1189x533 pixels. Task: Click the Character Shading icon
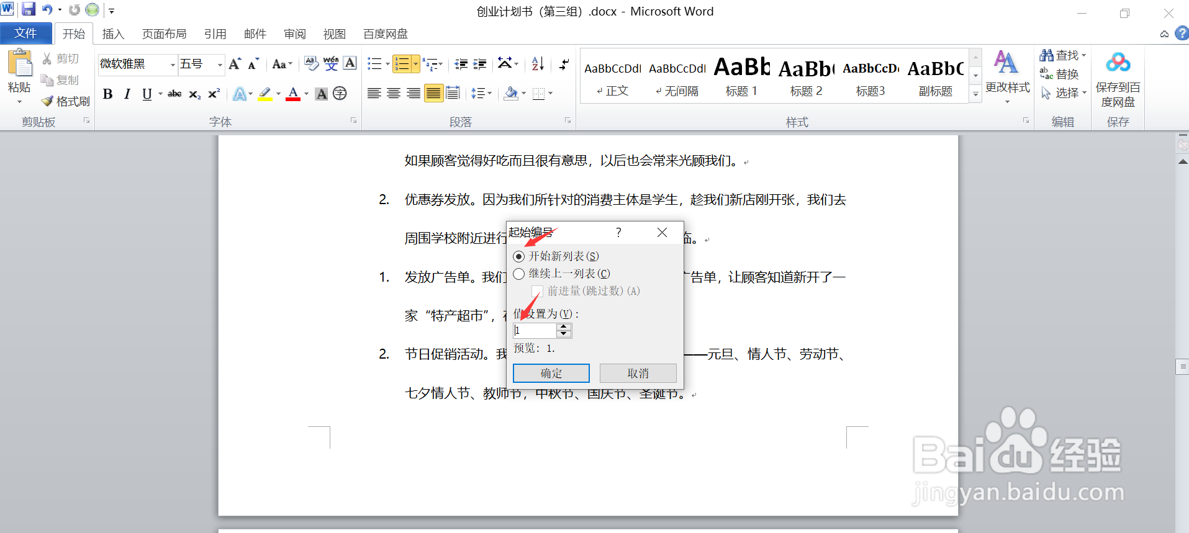(x=321, y=94)
